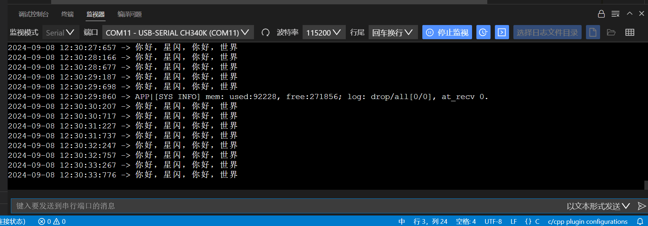Image resolution: width=648 pixels, height=226 pixels.
Task: Click the 选择日志文件目录 button
Action: pyautogui.click(x=547, y=32)
